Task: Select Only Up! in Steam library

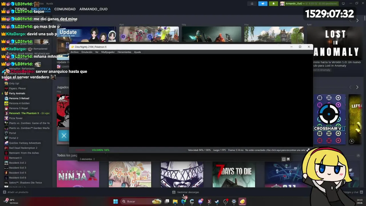Action: tap(14, 84)
